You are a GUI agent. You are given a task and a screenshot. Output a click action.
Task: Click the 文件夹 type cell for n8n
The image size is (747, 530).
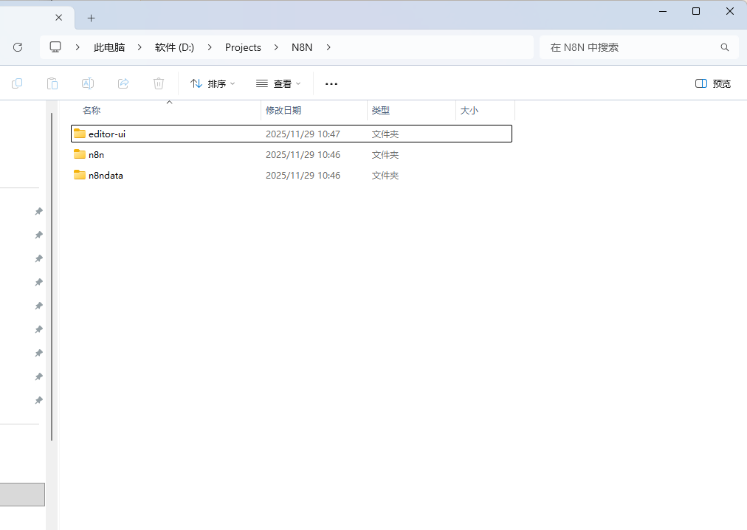pos(385,155)
